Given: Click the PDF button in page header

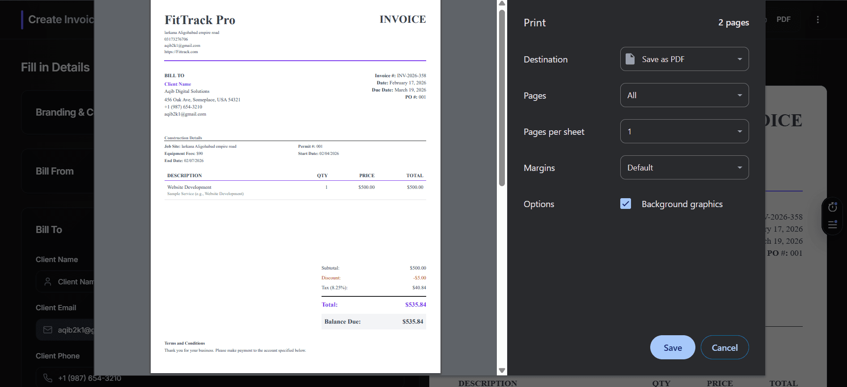Looking at the screenshot, I should [x=783, y=20].
